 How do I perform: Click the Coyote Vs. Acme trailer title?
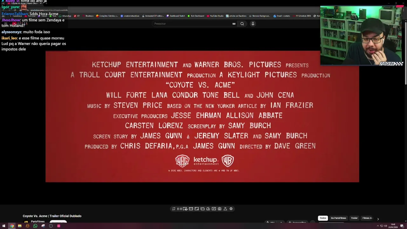(52, 216)
